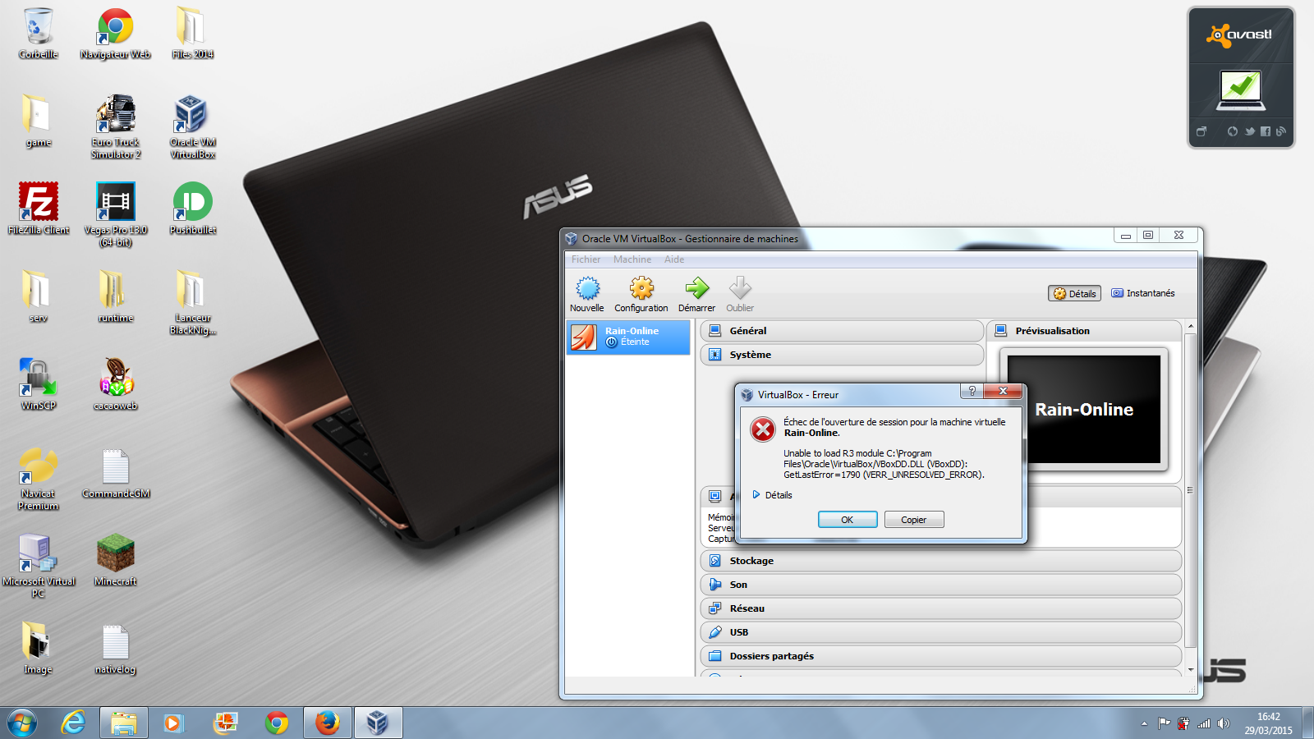Image resolution: width=1314 pixels, height=739 pixels.
Task: Close the VirtualBox - Erreur dialog
Action: [x=1003, y=391]
